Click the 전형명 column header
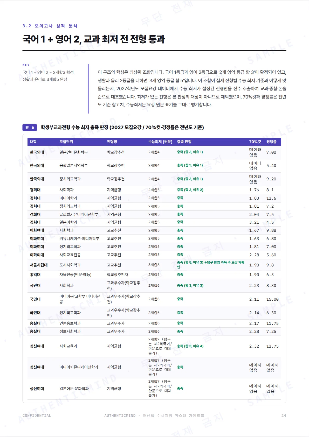The height and width of the screenshot is (437, 309). click(x=112, y=142)
